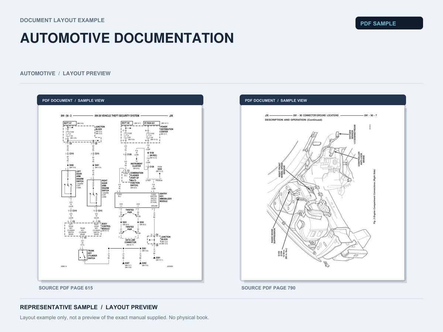Image resolution: width=443 pixels, height=332 pixels.
Task: Click the SOURCE PDF PAGE 790 caption
Action: pyautogui.click(x=268, y=288)
